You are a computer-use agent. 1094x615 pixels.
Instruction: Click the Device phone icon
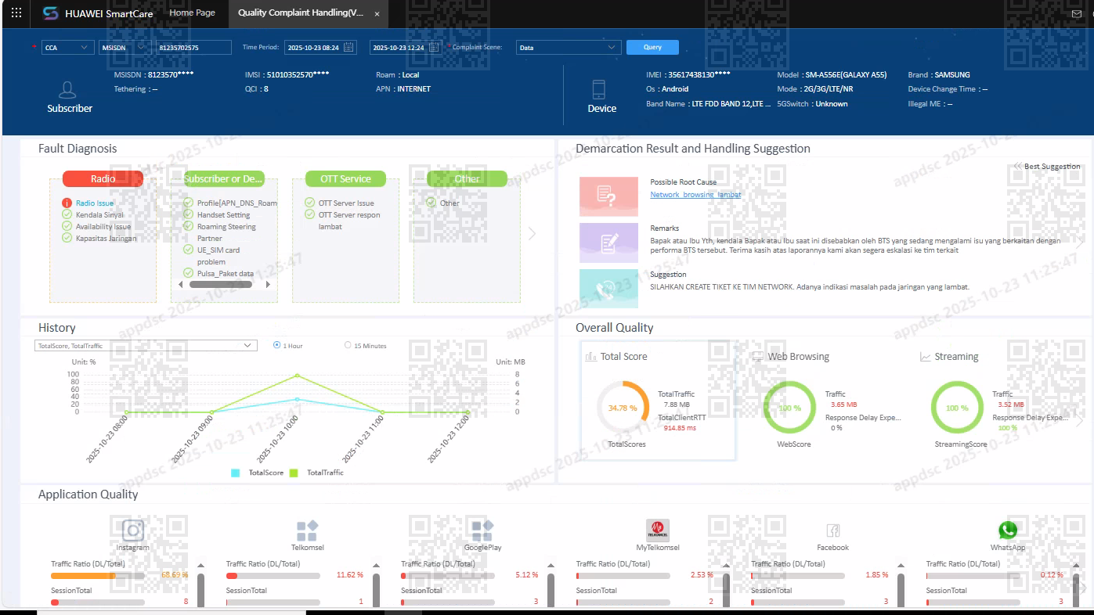[600, 89]
